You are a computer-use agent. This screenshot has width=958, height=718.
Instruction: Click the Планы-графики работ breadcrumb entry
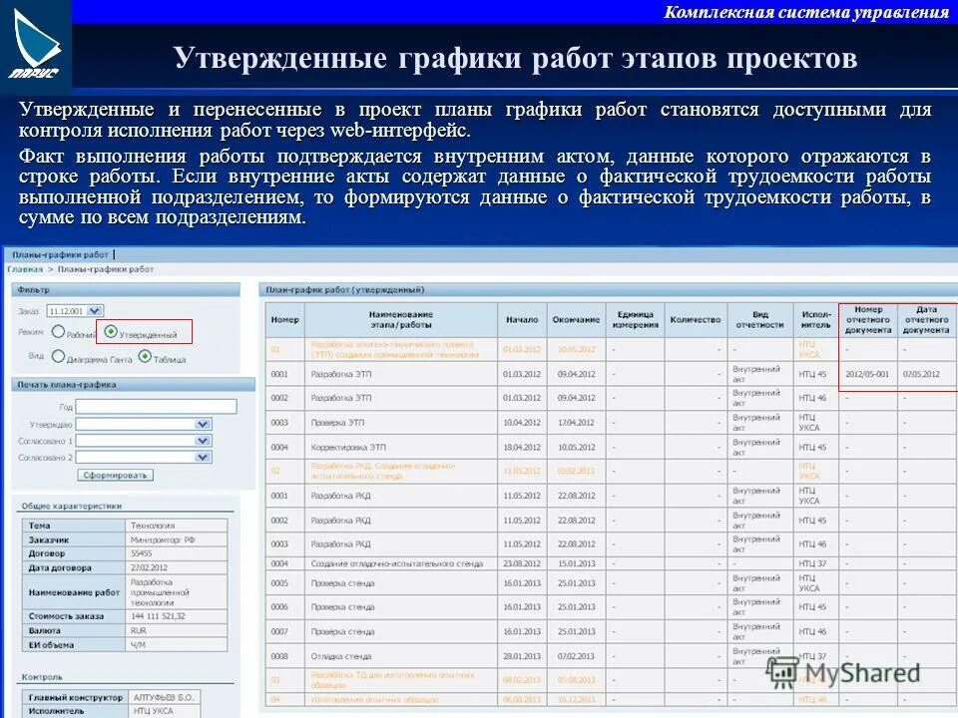point(103,268)
